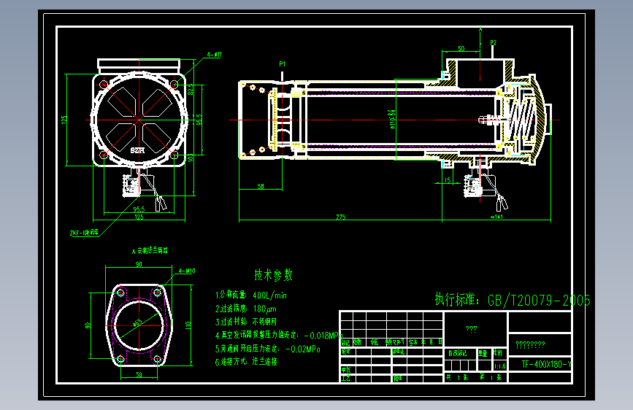Click the "ø116-B8" diameter dimension
This screenshot has height=410, width=633.
pyautogui.click(x=392, y=120)
